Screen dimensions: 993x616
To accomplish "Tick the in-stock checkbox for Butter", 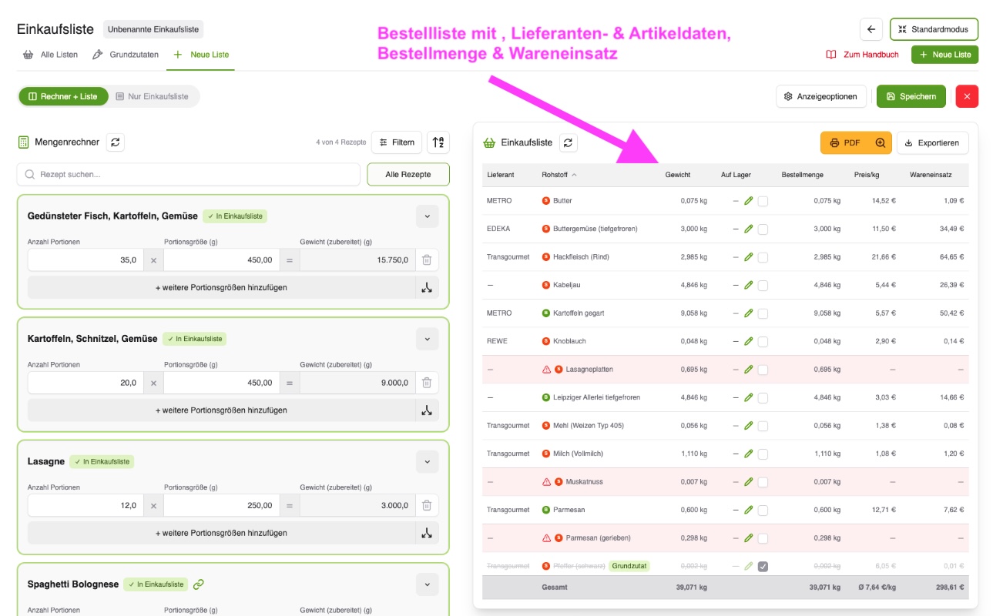I will pyautogui.click(x=763, y=201).
